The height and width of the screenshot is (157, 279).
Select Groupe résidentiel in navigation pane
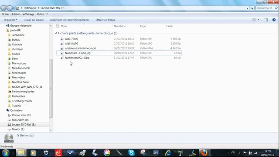(21, 26)
